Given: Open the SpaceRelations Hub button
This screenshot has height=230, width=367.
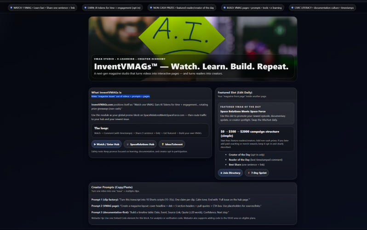Looking at the screenshot, I should 140,144.
